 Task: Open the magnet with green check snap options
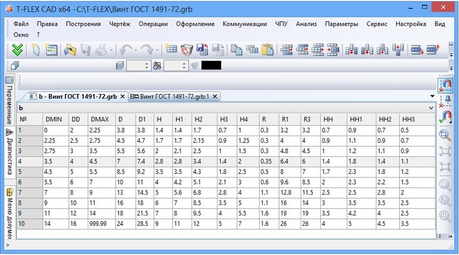tap(445, 117)
